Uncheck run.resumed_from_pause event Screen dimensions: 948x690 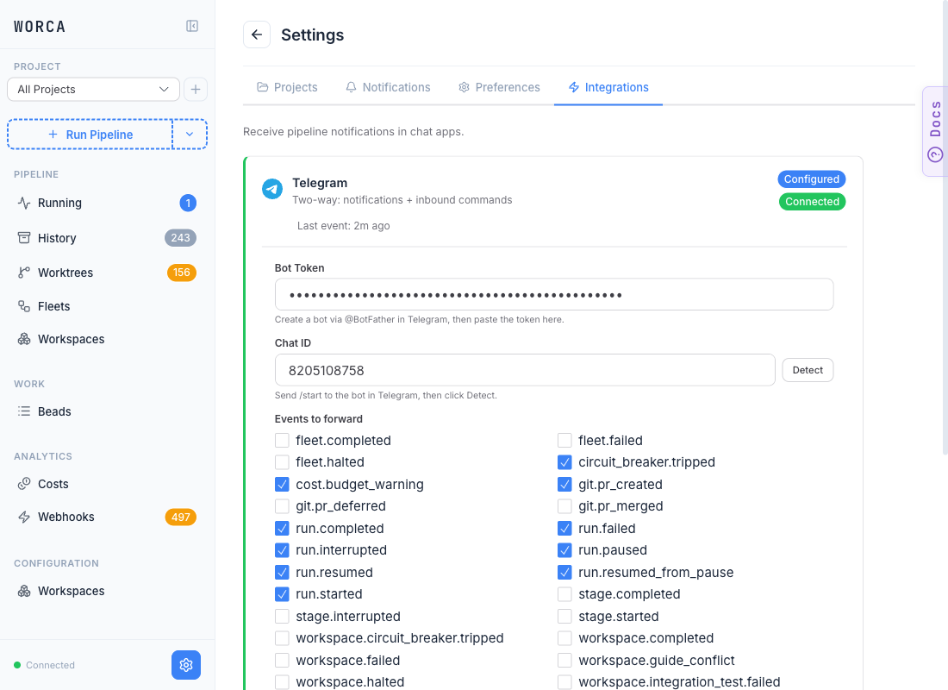tap(564, 572)
